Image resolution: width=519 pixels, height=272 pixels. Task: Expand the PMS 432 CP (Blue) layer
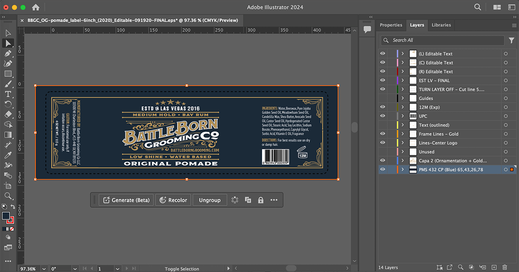403,169
